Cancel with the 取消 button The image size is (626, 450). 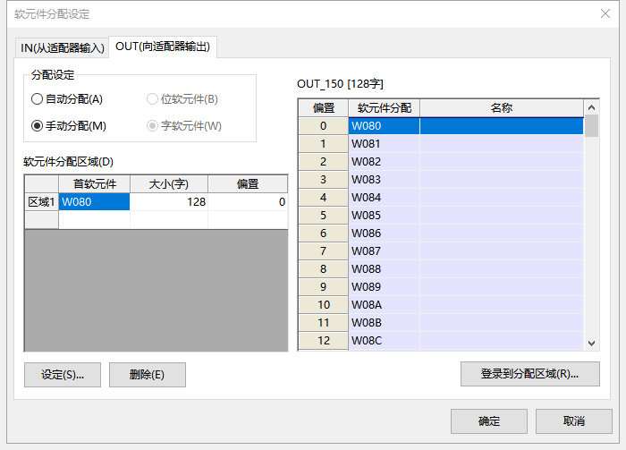(573, 421)
